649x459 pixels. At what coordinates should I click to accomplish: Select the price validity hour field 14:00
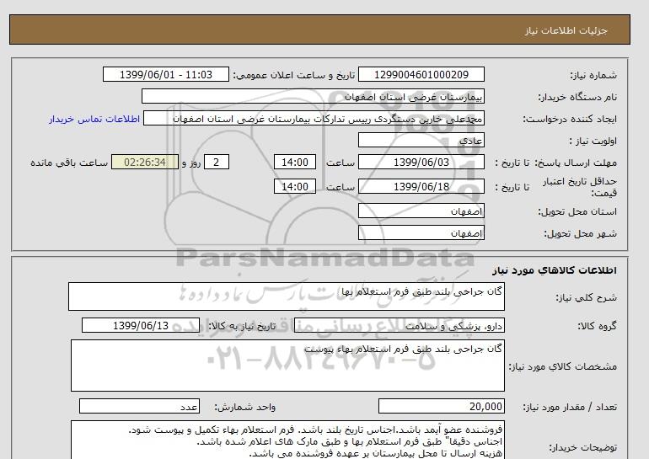(295, 186)
